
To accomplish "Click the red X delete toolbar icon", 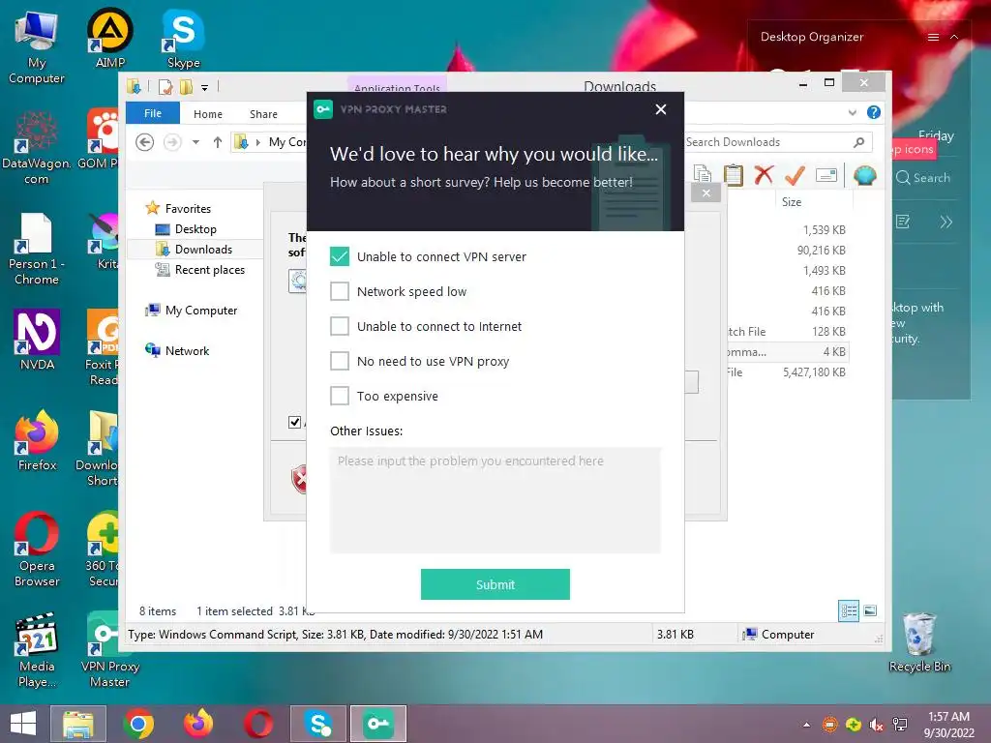I will point(764,174).
